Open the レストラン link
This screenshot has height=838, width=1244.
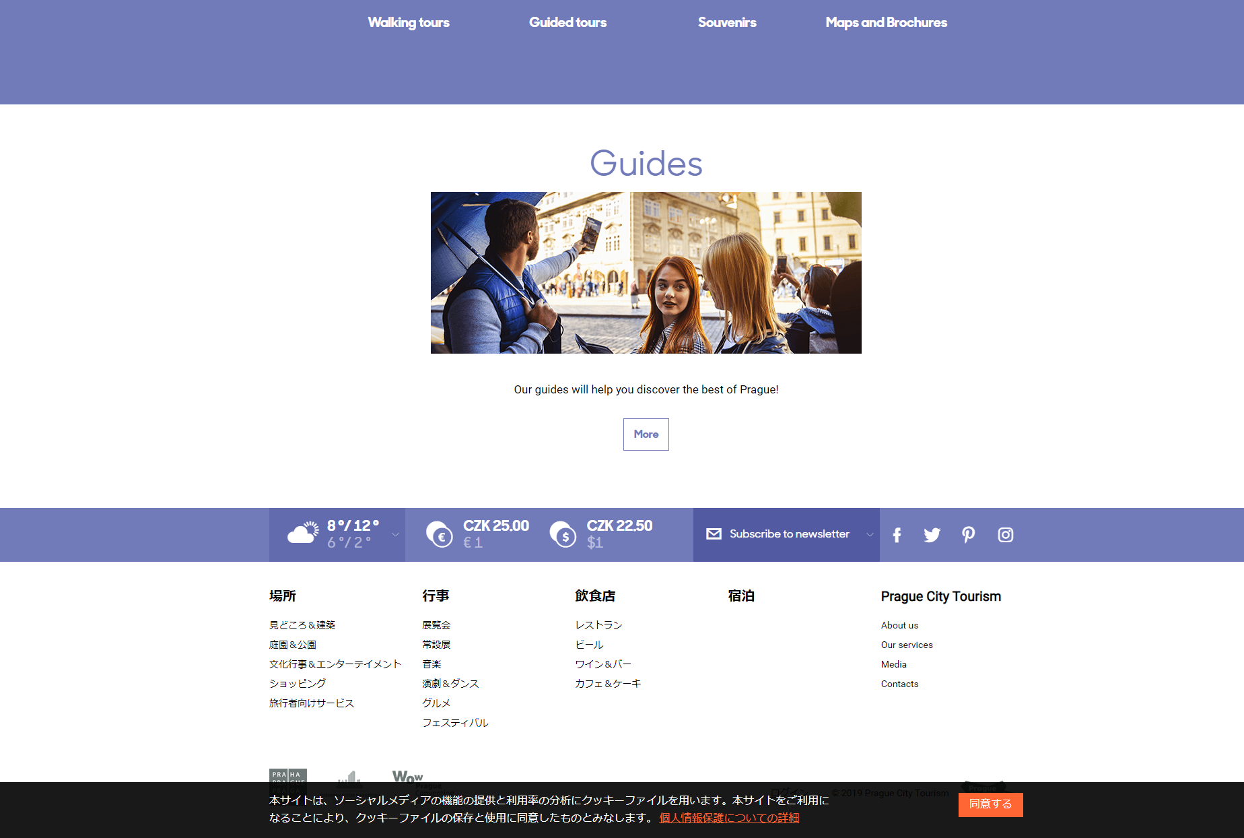pos(598,625)
